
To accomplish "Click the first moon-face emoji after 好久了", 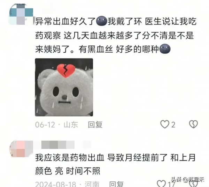I will (x=102, y=21).
